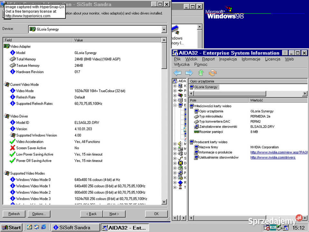The width and height of the screenshot is (309, 232).
Task: Click the Screen Saver Active red X icon
Action: 13,148
